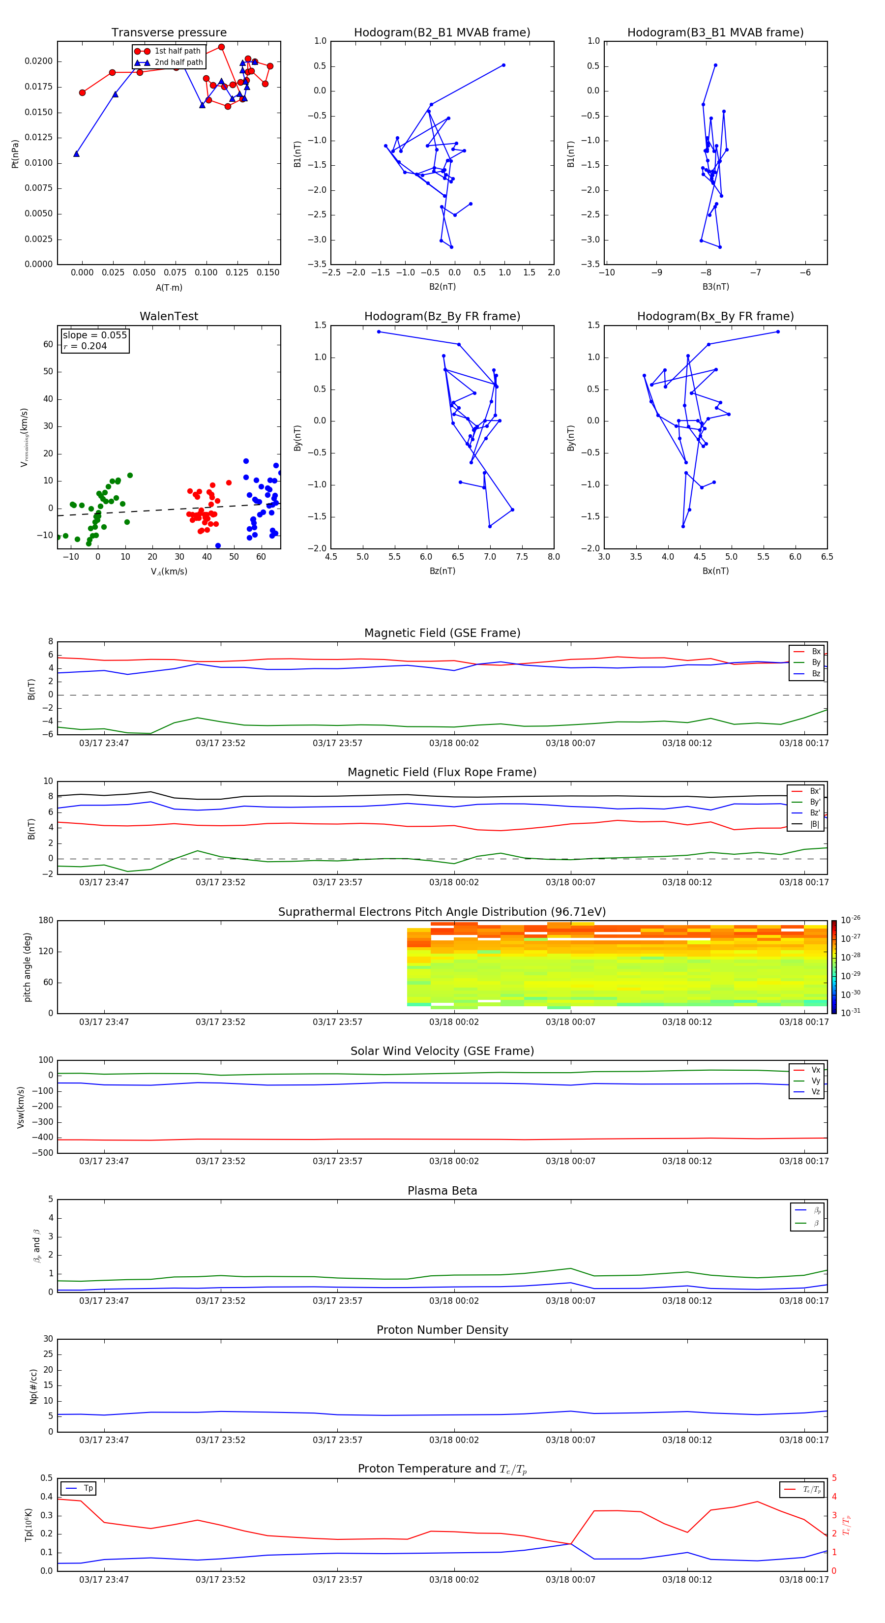Click the "Bx'" entry in Flux Rope legend
Viewport: 885px width, 1623px height.
pos(806,791)
